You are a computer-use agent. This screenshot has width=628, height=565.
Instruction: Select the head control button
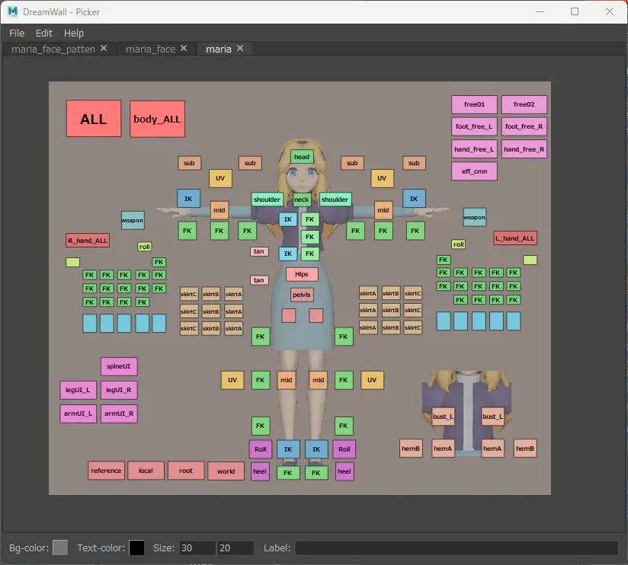click(x=302, y=157)
